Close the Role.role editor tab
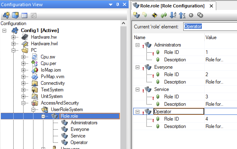 coord(211,6)
